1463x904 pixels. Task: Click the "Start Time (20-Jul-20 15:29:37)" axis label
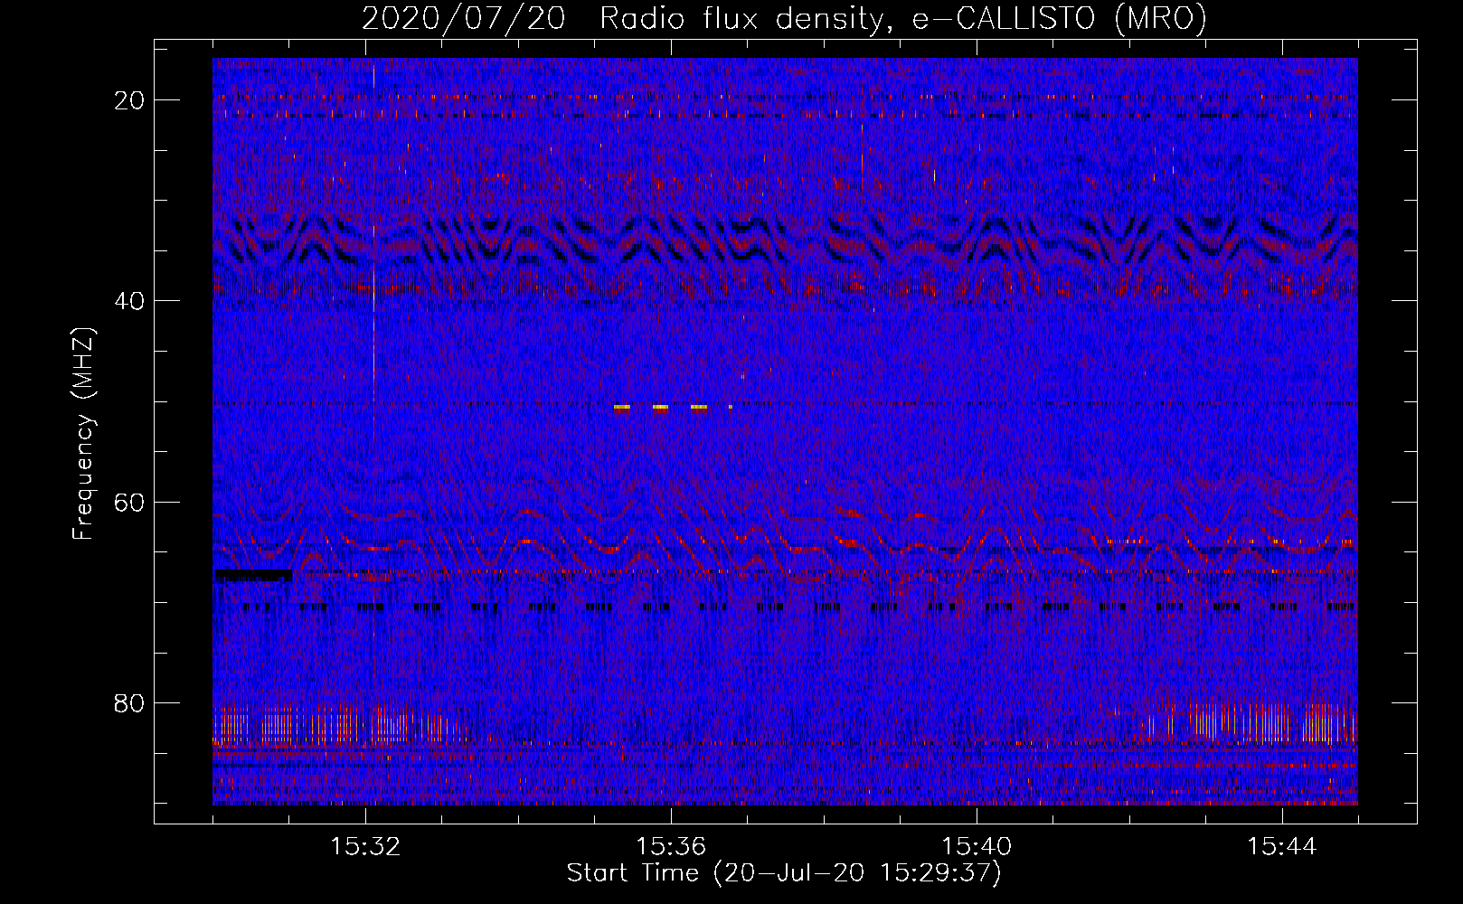[784, 873]
